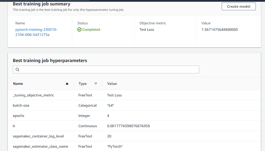
Task: Click the sagemaker_container_log_level row
Action: (38, 136)
